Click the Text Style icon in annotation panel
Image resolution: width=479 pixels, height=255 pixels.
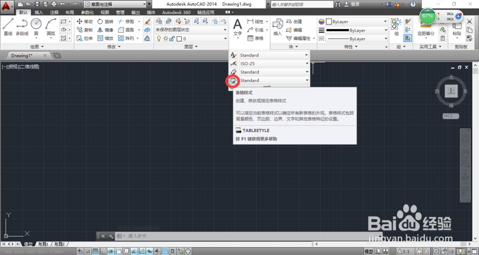click(233, 55)
